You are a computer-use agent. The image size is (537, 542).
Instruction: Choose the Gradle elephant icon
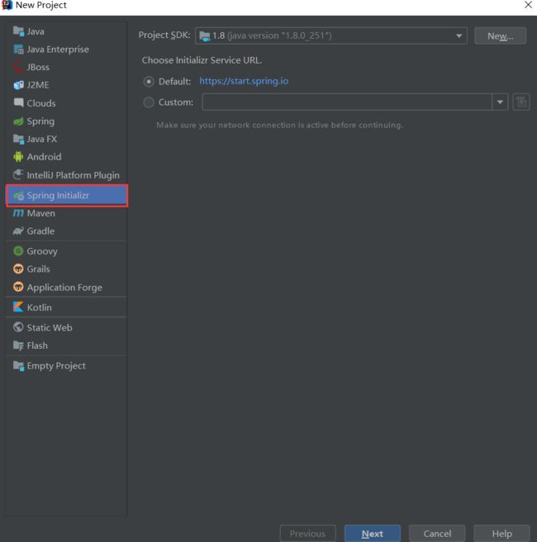[x=18, y=231]
